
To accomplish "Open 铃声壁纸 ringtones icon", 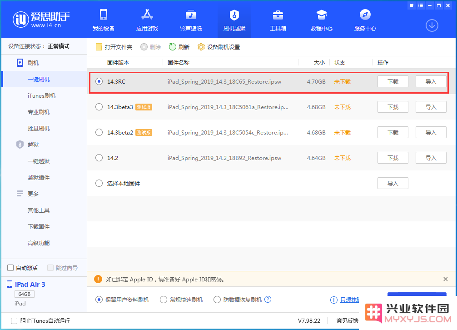I will pos(191,15).
